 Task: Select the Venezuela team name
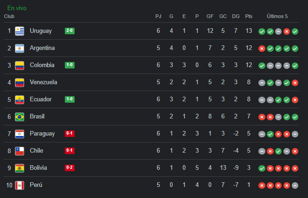tap(43, 82)
